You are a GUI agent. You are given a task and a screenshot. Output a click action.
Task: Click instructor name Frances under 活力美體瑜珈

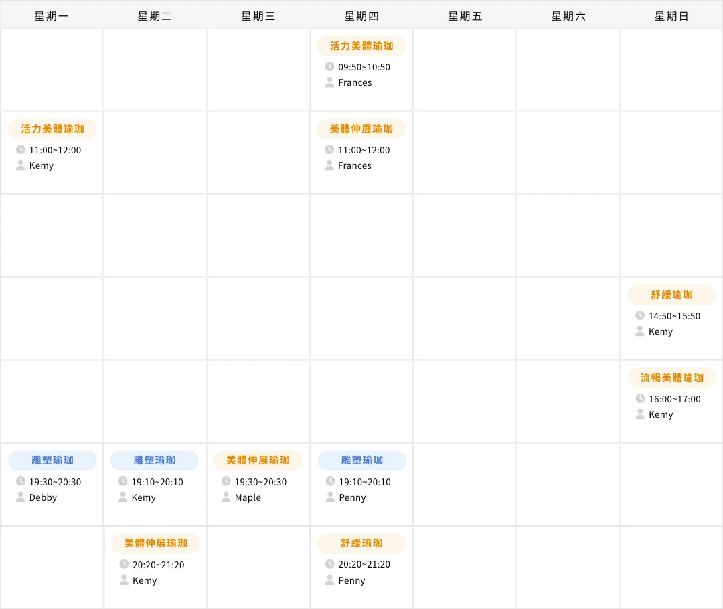(355, 82)
